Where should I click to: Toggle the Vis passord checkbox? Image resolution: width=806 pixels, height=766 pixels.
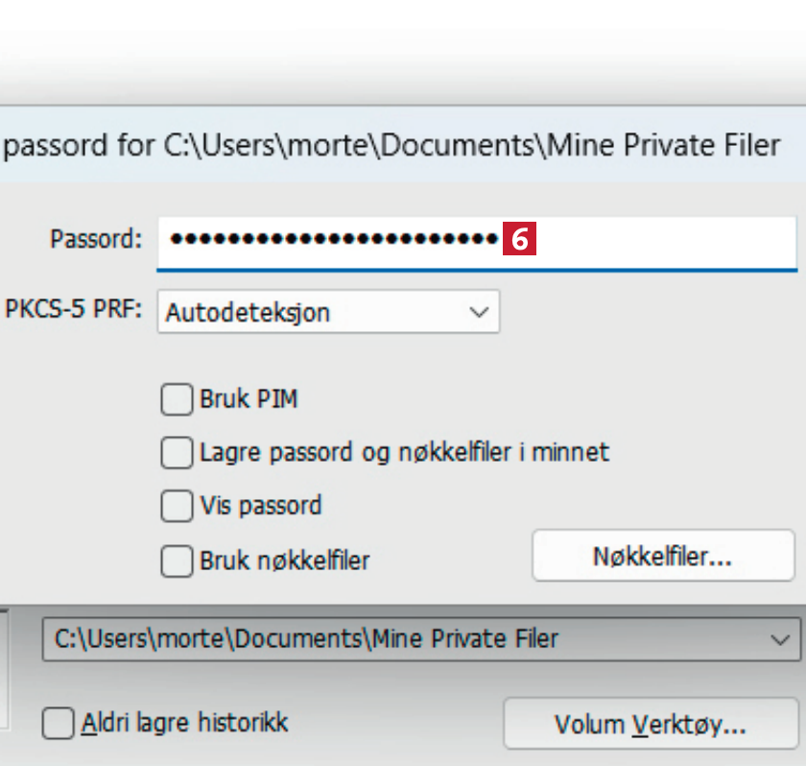177,506
